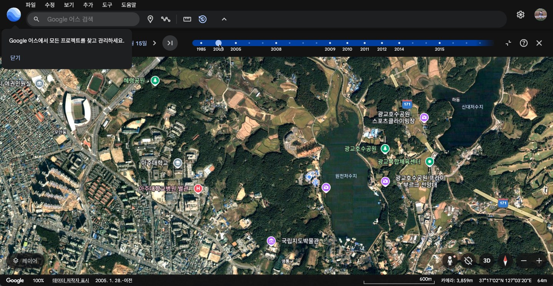Click the add placemark pin icon

(x=150, y=19)
